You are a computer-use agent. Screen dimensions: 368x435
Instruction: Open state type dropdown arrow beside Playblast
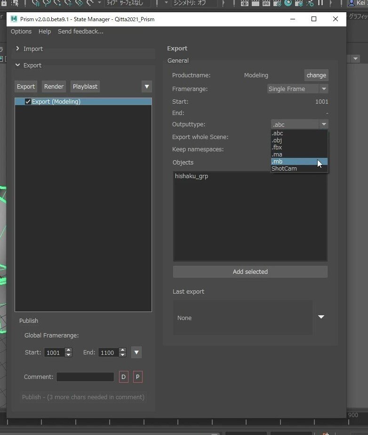[x=147, y=87]
